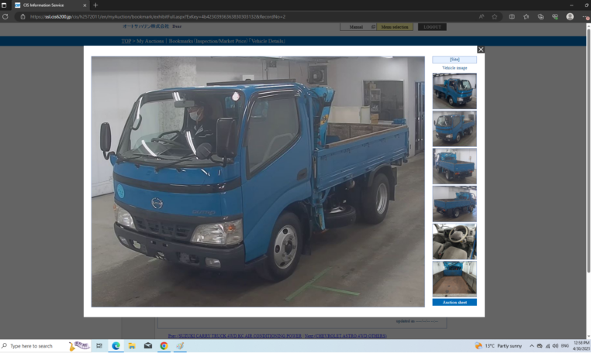Click the page vertical scrollbar
This screenshot has height=353, width=591.
click(x=589, y=150)
